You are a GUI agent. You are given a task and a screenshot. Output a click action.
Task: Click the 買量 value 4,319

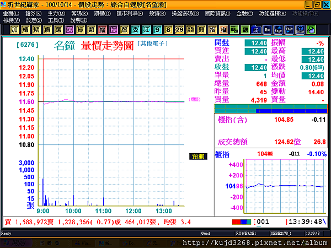259,100
